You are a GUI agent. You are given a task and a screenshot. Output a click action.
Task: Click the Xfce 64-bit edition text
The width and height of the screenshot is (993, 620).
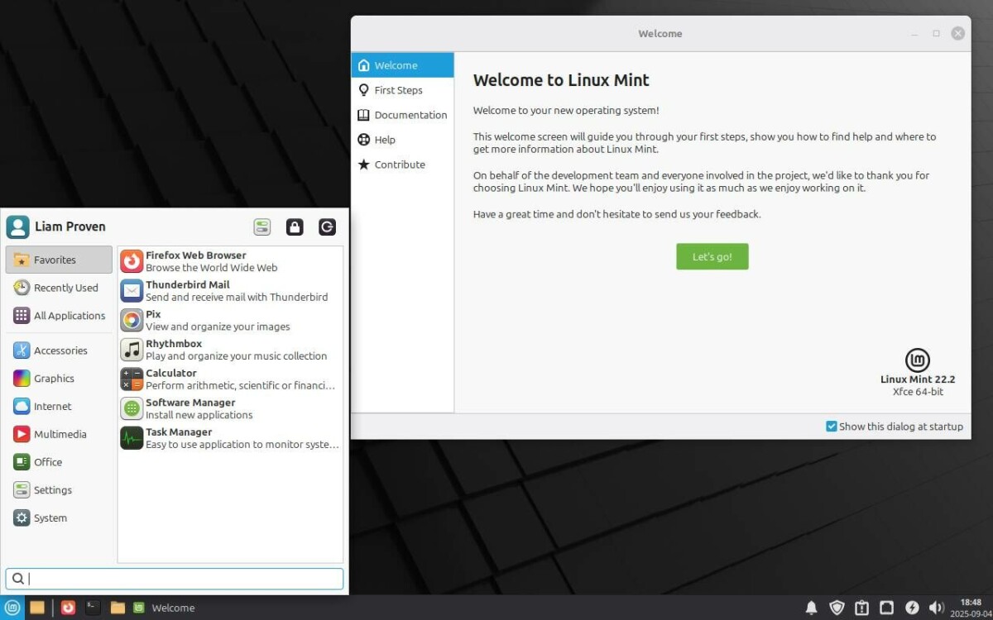[x=918, y=392]
